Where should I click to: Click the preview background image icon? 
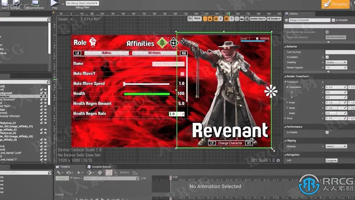(242, 19)
